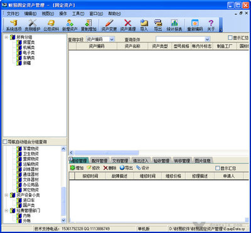Open the 工具 menu

pos(78,14)
